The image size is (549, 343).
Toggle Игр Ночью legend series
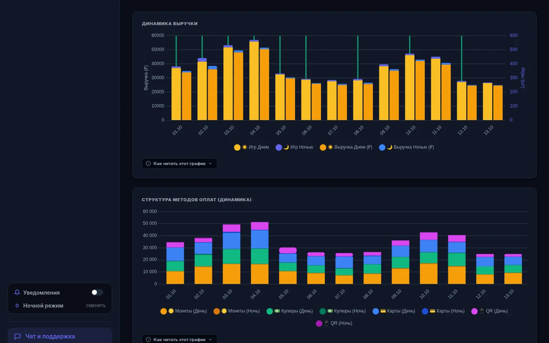pos(294,147)
